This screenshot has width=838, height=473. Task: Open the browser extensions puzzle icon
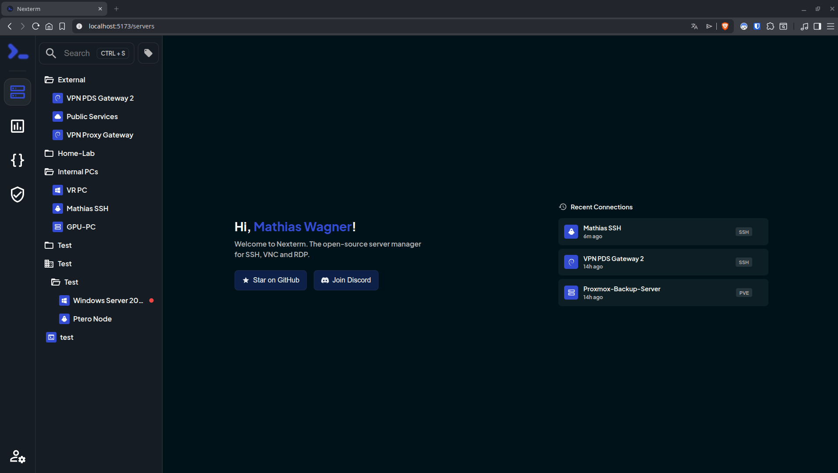pos(770,26)
